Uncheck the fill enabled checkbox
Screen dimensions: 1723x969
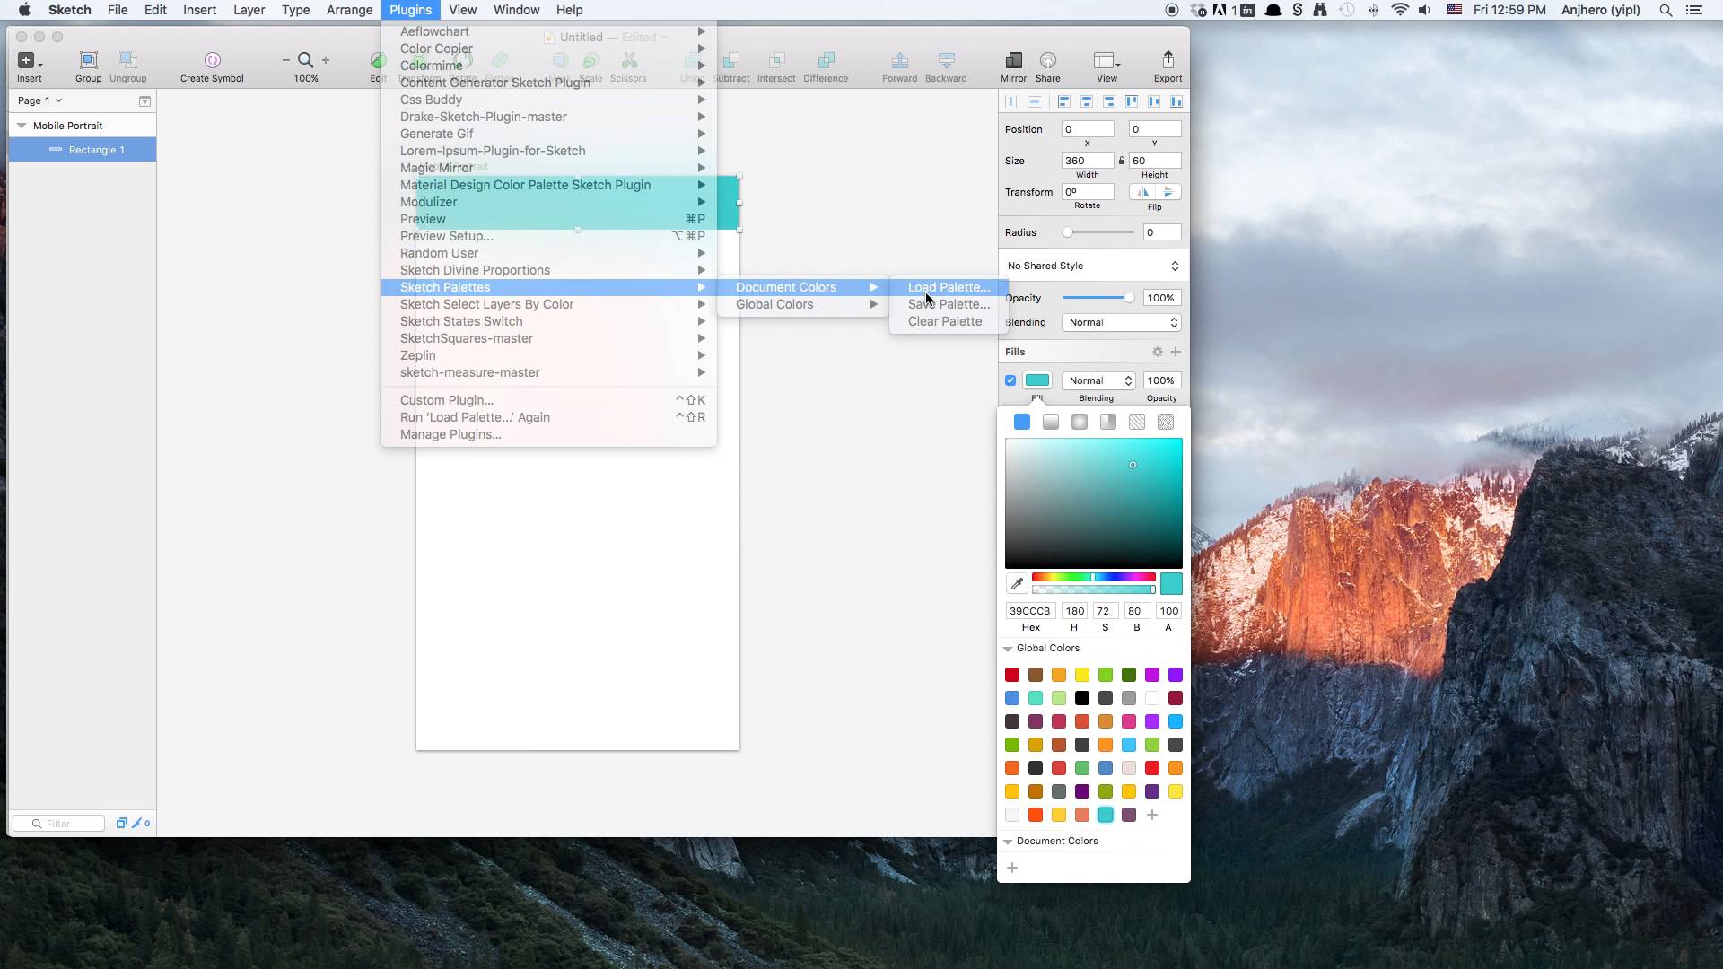click(x=1009, y=380)
